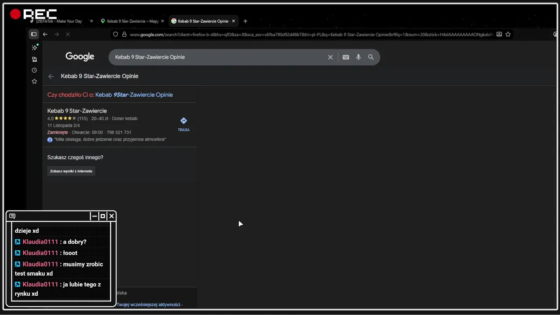Viewport: 560px width, 315px height.
Task: Close the Kebab 9 Star-Zawiercie Opinie tab
Action: (x=234, y=21)
